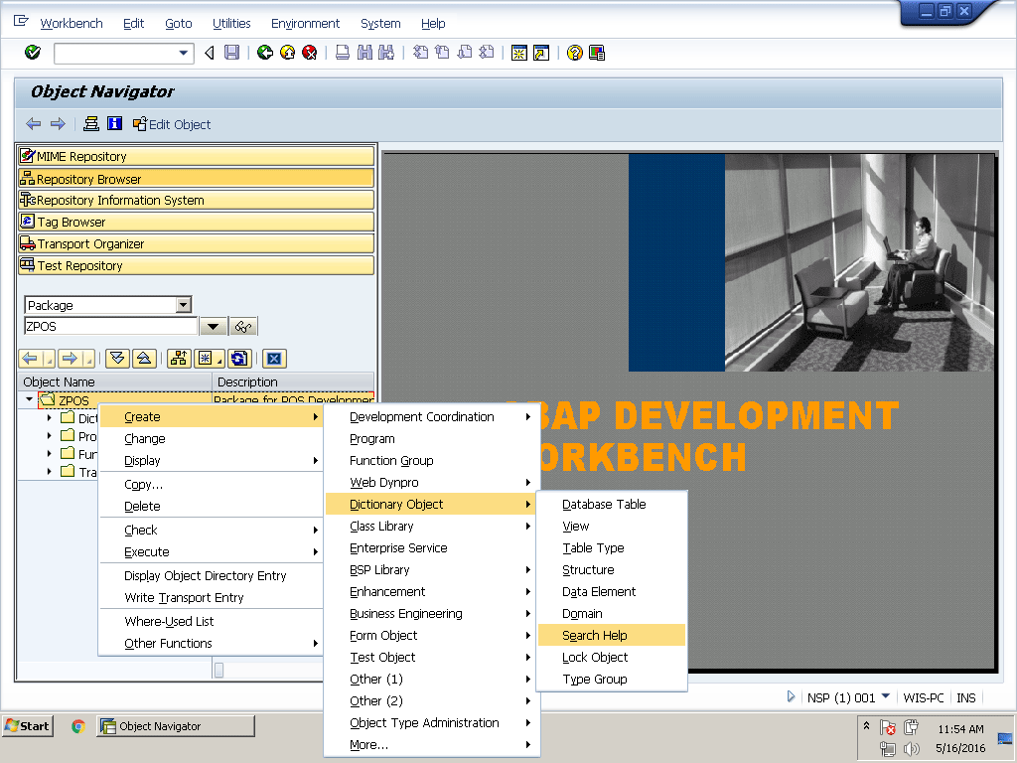Viewport: 1017px width, 763px height.
Task: Click the Transport Organizer button
Action: 196,243
